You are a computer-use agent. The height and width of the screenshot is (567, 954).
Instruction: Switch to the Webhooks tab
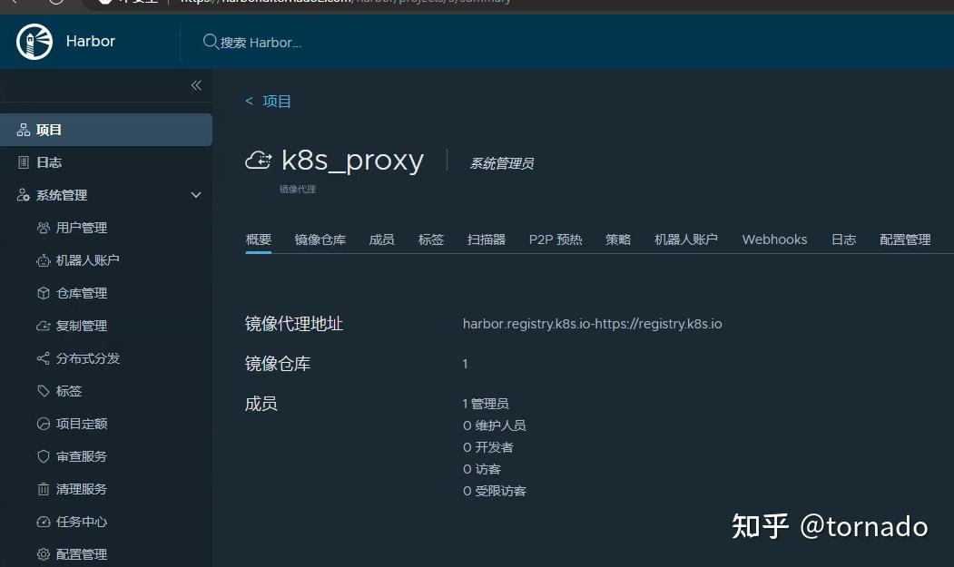click(773, 239)
